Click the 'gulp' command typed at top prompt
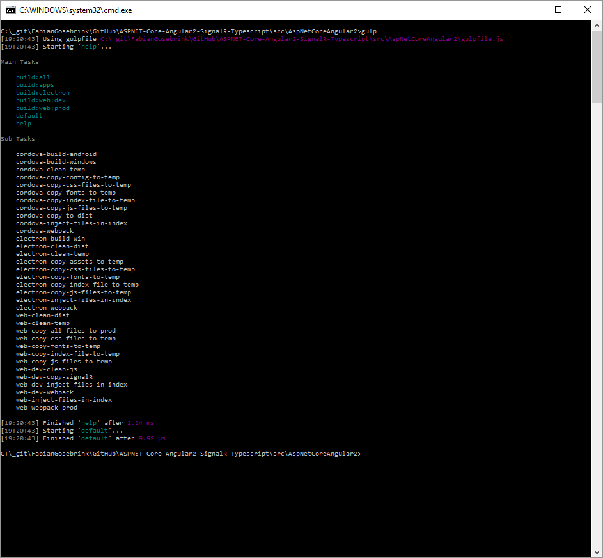This screenshot has width=603, height=558. pyautogui.click(x=369, y=31)
